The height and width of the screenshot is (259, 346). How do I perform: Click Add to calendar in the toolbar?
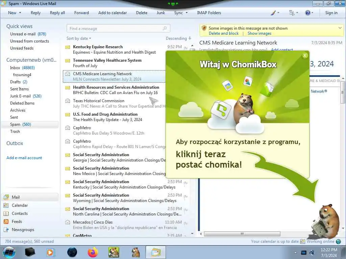(x=113, y=13)
